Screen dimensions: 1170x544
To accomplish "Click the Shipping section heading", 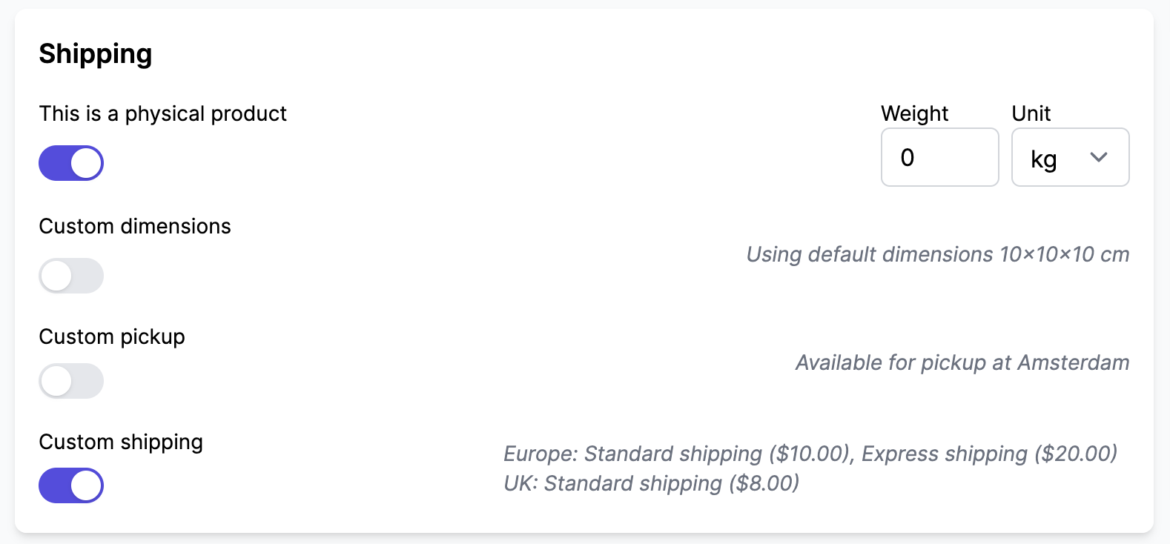I will (96, 53).
